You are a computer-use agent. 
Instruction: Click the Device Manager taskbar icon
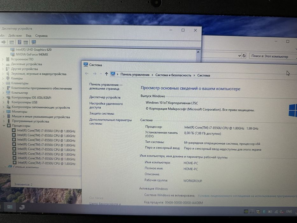tap(22, 207)
